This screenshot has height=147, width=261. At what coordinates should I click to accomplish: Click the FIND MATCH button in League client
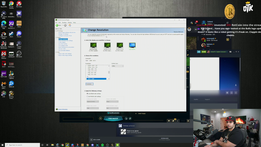[113, 118]
